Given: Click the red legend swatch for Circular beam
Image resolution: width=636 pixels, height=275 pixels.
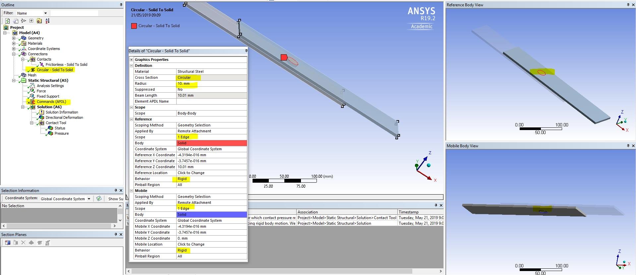Looking at the screenshot, I should [134, 26].
